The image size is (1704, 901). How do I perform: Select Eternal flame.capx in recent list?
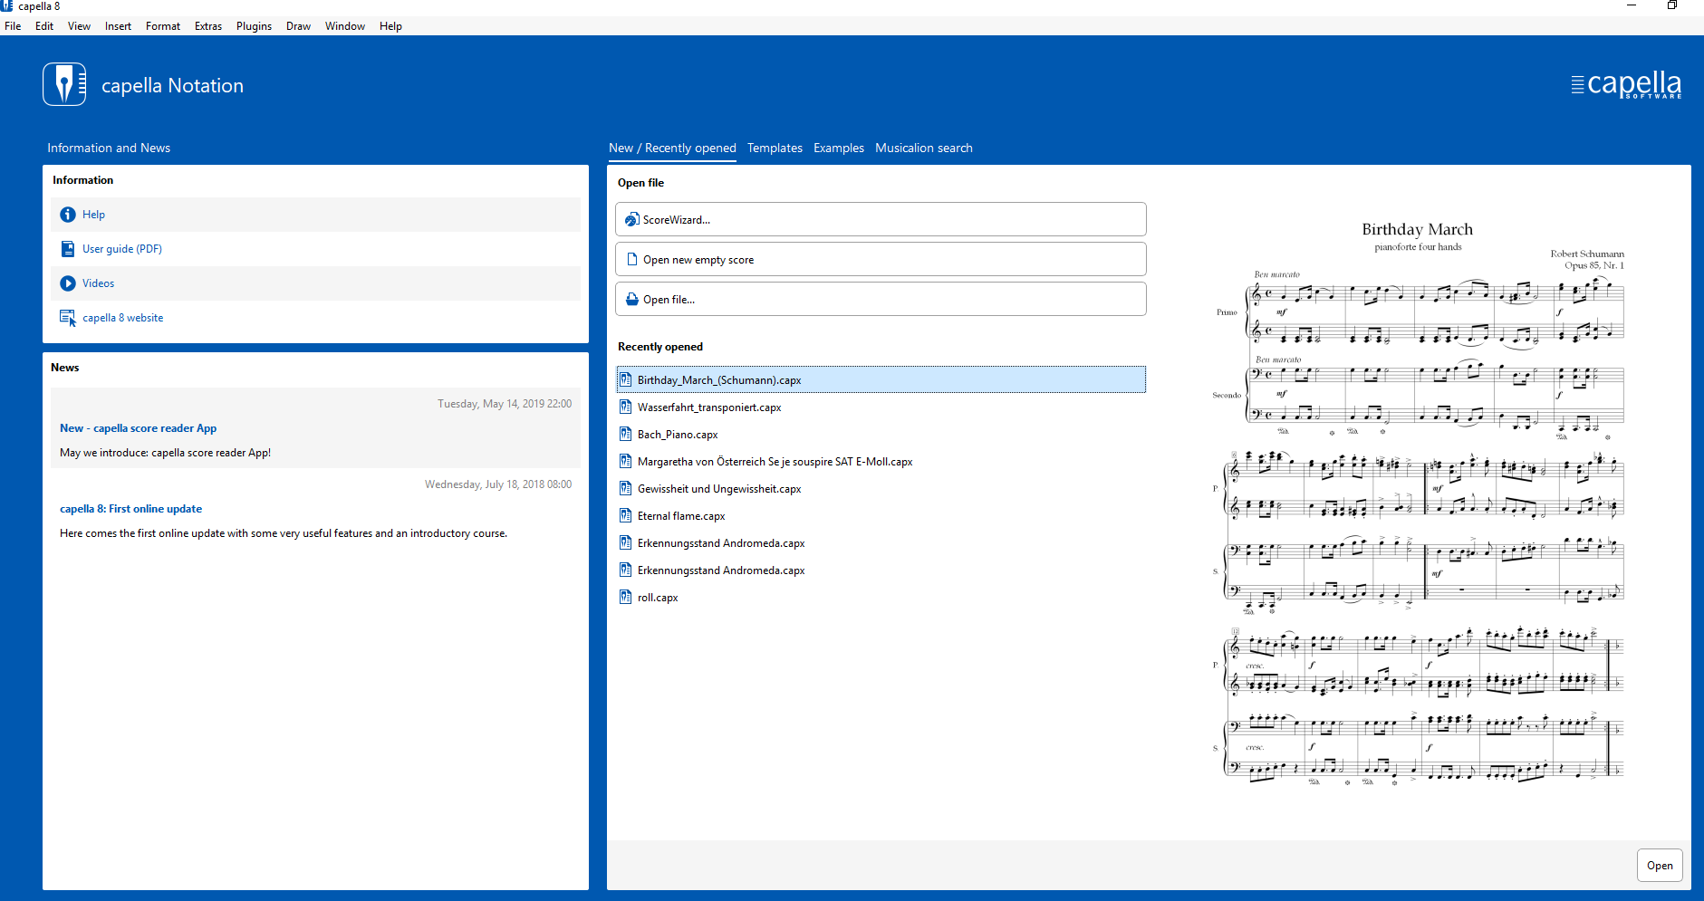pos(881,515)
